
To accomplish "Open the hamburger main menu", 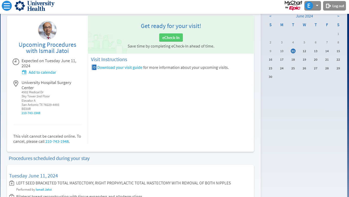I will pos(7,6).
